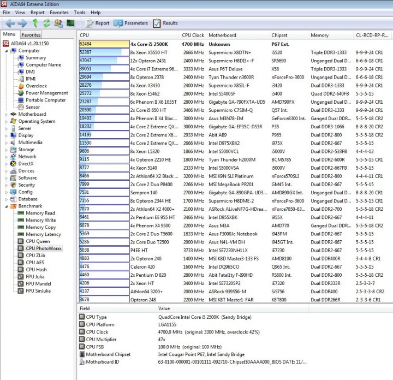Select the CPU Multiplier field row
393x380 pixels.
(193, 340)
